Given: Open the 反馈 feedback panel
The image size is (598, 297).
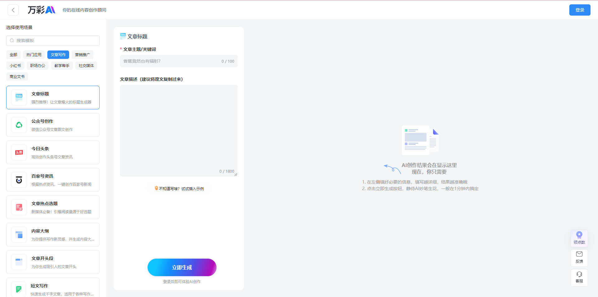Looking at the screenshot, I should (579, 258).
